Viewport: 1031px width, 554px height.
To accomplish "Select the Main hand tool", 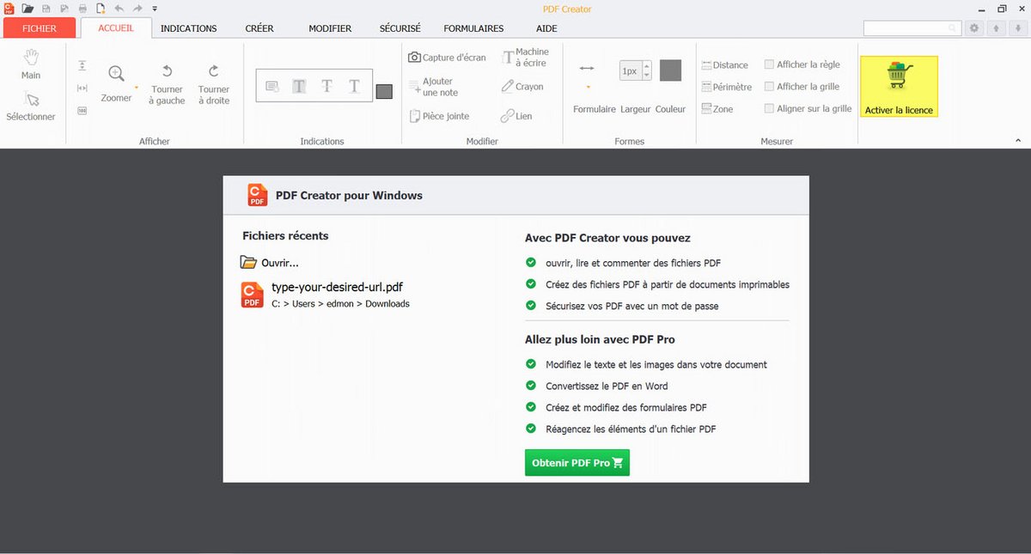I will [x=31, y=58].
